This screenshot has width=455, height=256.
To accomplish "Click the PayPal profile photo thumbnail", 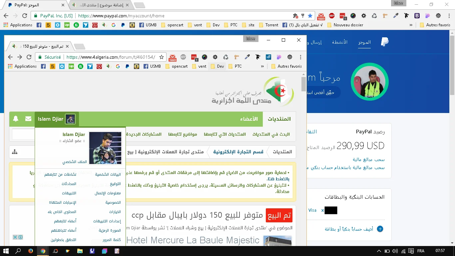I will pos(370,81).
